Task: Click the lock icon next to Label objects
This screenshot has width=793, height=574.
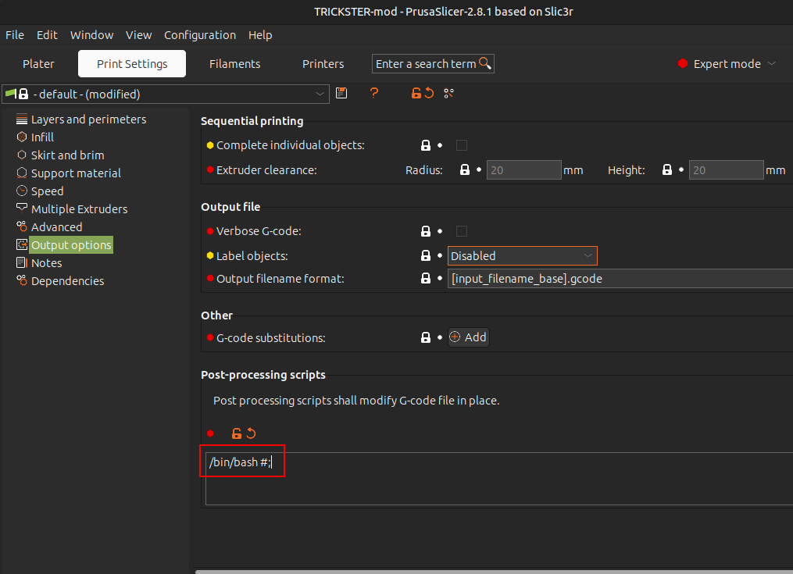Action: 426,255
